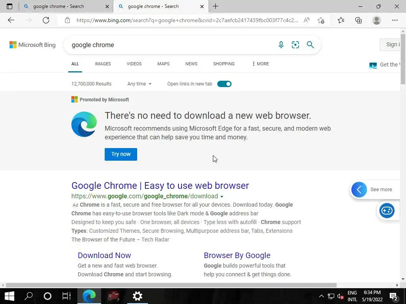406x304 pixels.
Task: Open the browser profile avatar
Action: coord(377,20)
